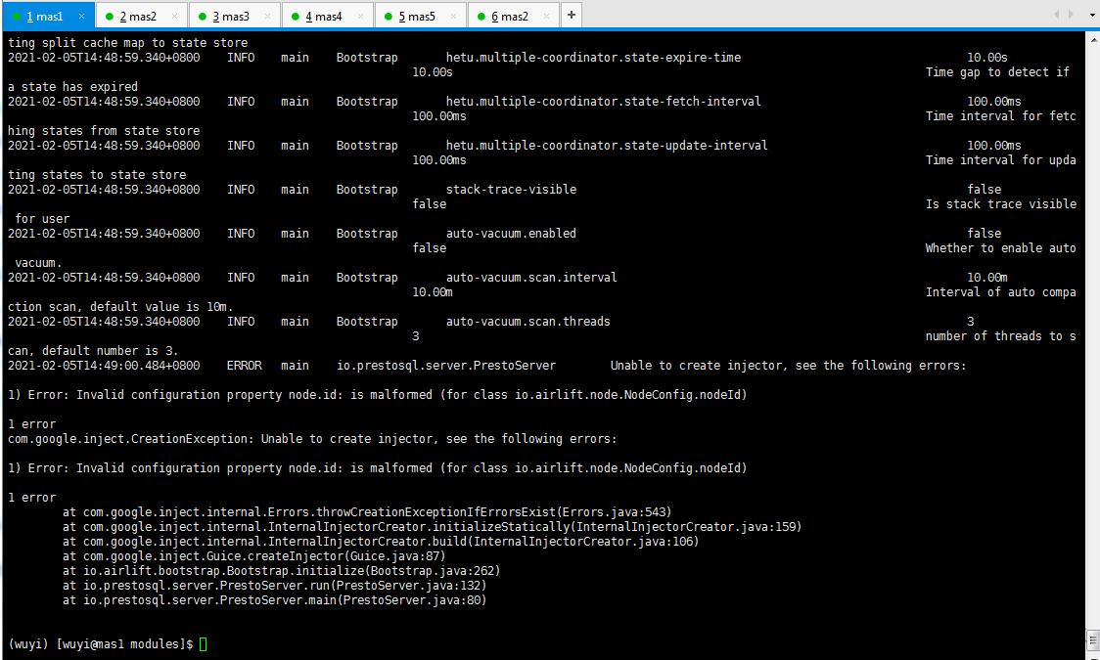Close the 3 mas3 session tab
This screenshot has width=1100, height=660.
click(267, 16)
